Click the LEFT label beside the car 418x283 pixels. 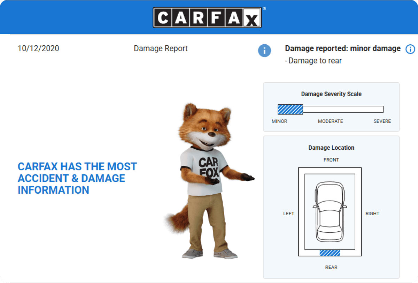[x=289, y=214]
